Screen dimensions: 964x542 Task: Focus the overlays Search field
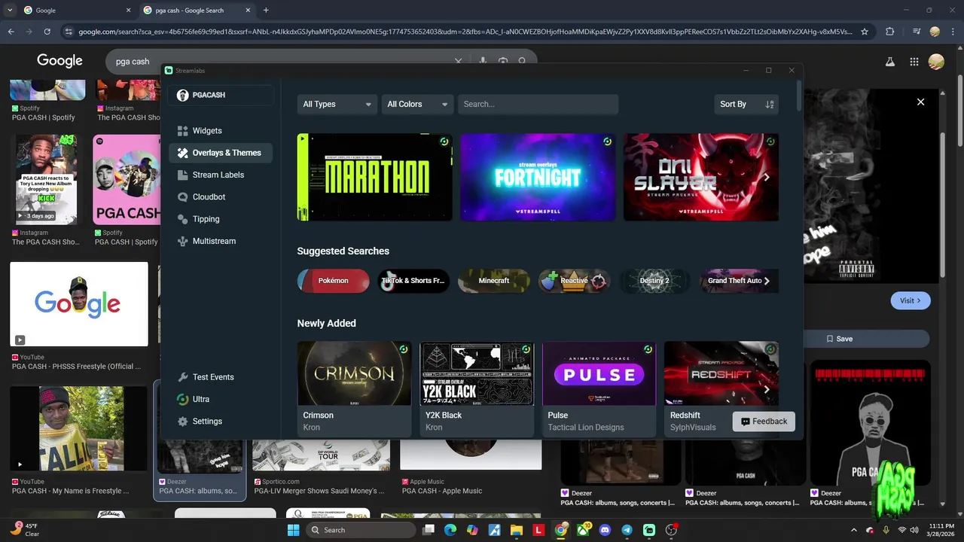tap(538, 104)
